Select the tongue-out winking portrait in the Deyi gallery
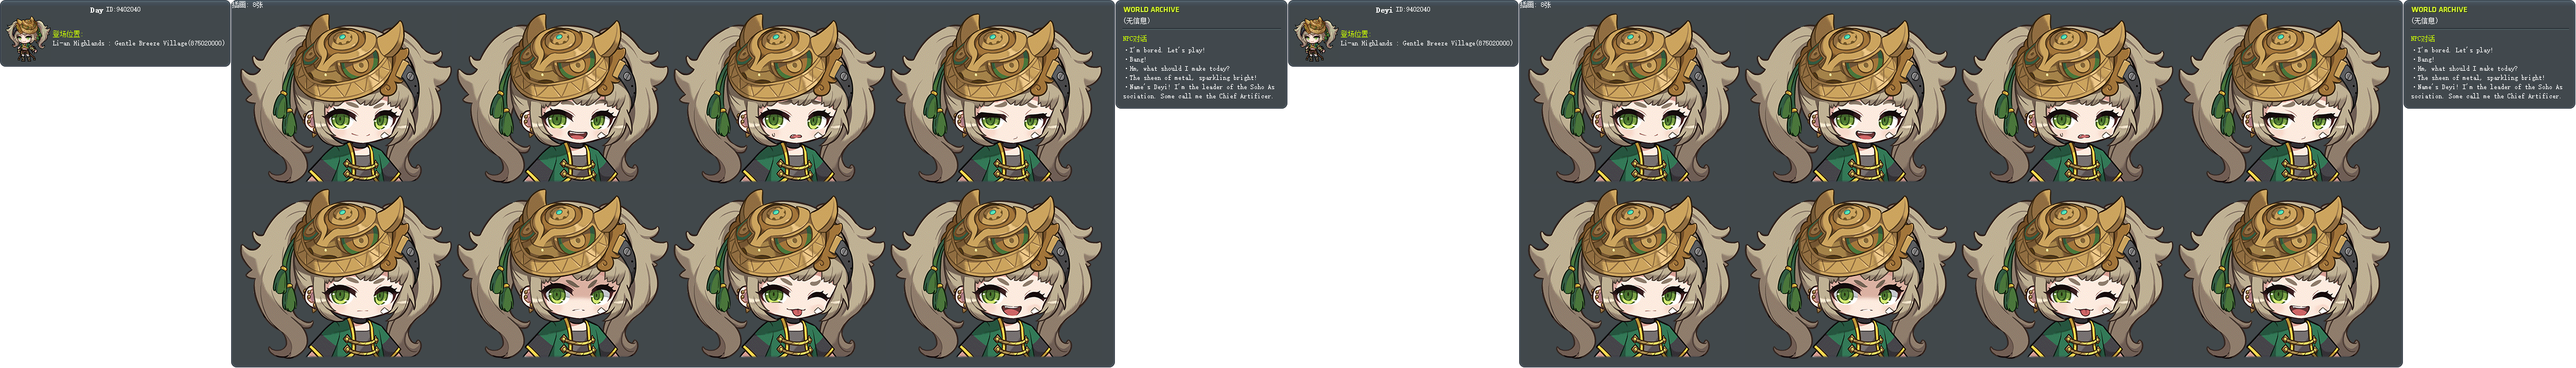The height and width of the screenshot is (368, 2576). pyautogui.click(x=2067, y=274)
